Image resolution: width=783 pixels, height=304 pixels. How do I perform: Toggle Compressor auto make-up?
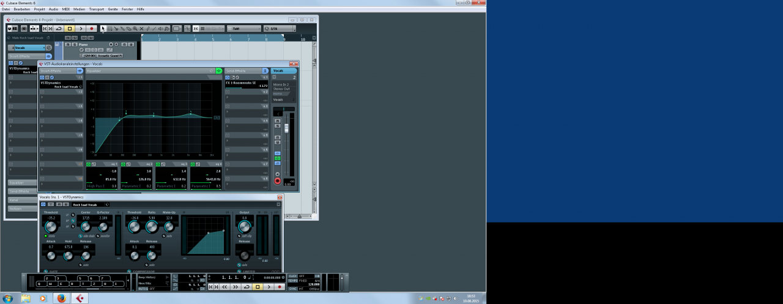[164, 236]
